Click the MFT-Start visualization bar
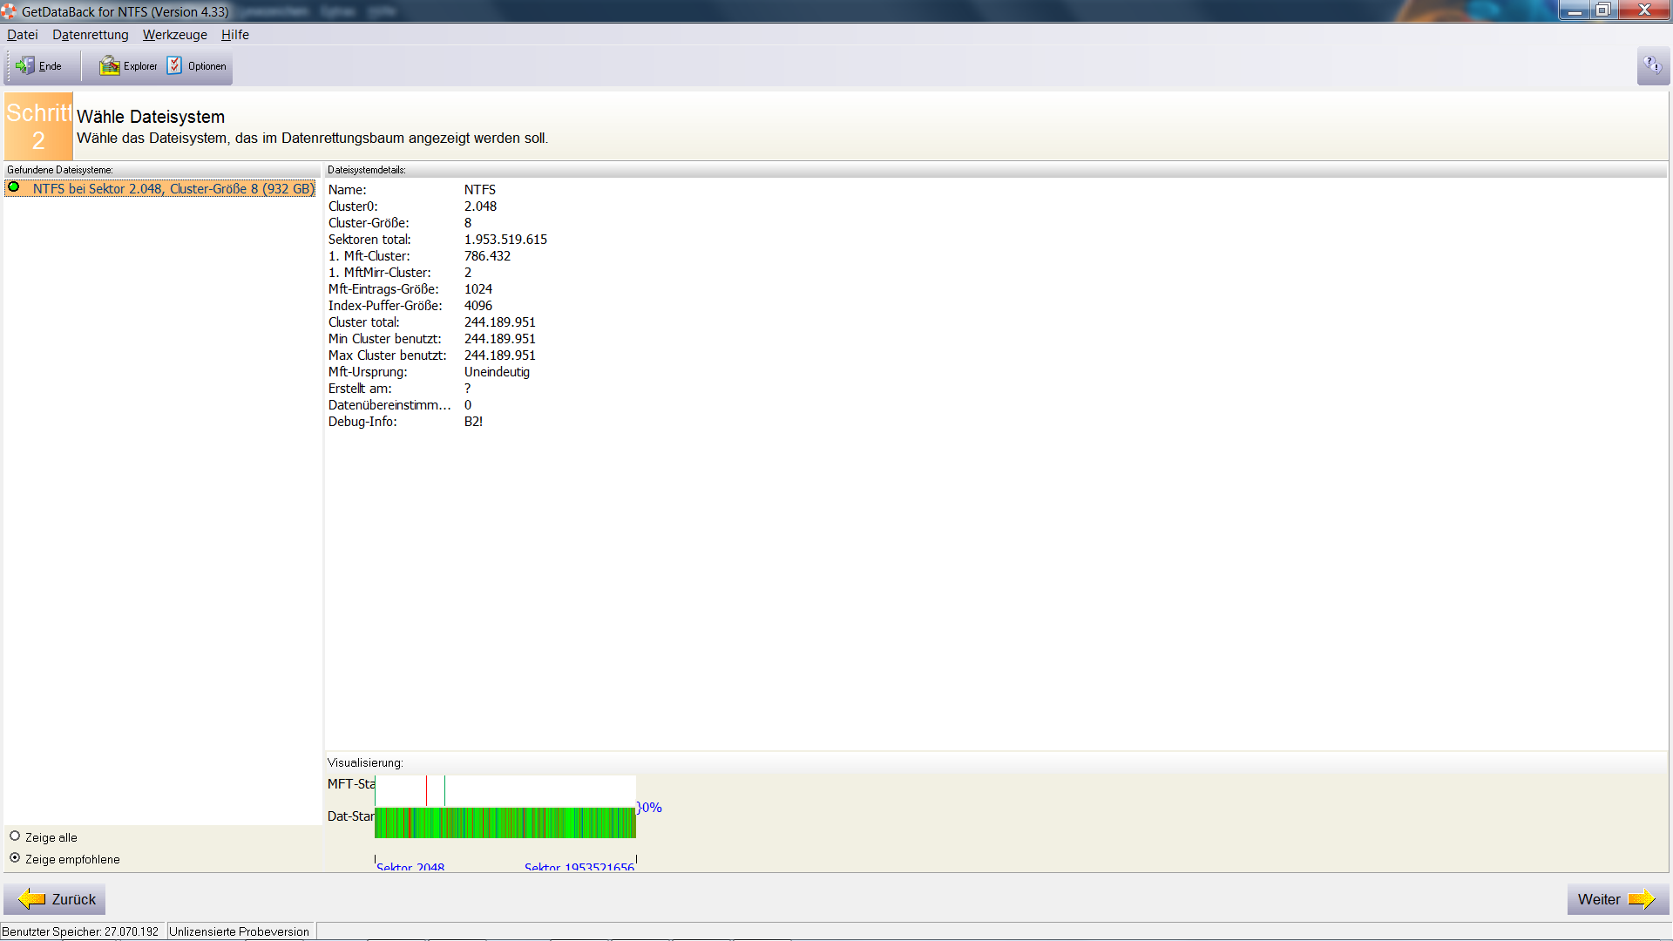The image size is (1673, 941). tap(505, 790)
